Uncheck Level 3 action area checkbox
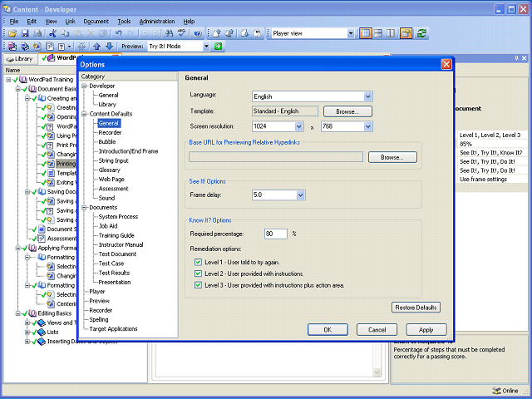532x399 pixels. 198,285
